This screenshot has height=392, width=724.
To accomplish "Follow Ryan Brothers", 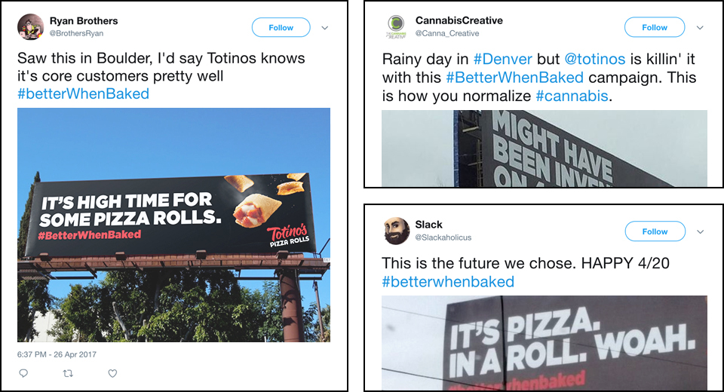I will point(281,28).
